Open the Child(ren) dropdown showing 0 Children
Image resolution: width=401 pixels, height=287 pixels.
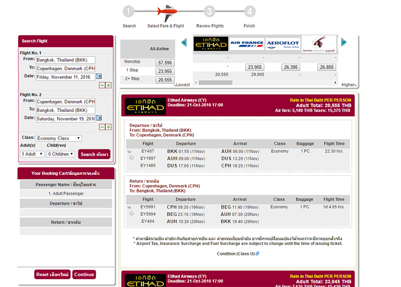click(x=61, y=154)
